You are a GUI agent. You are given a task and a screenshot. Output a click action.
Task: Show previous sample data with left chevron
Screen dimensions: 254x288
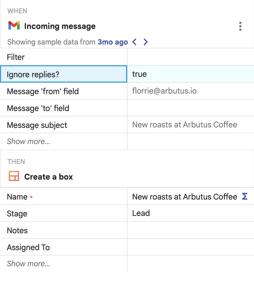click(135, 42)
